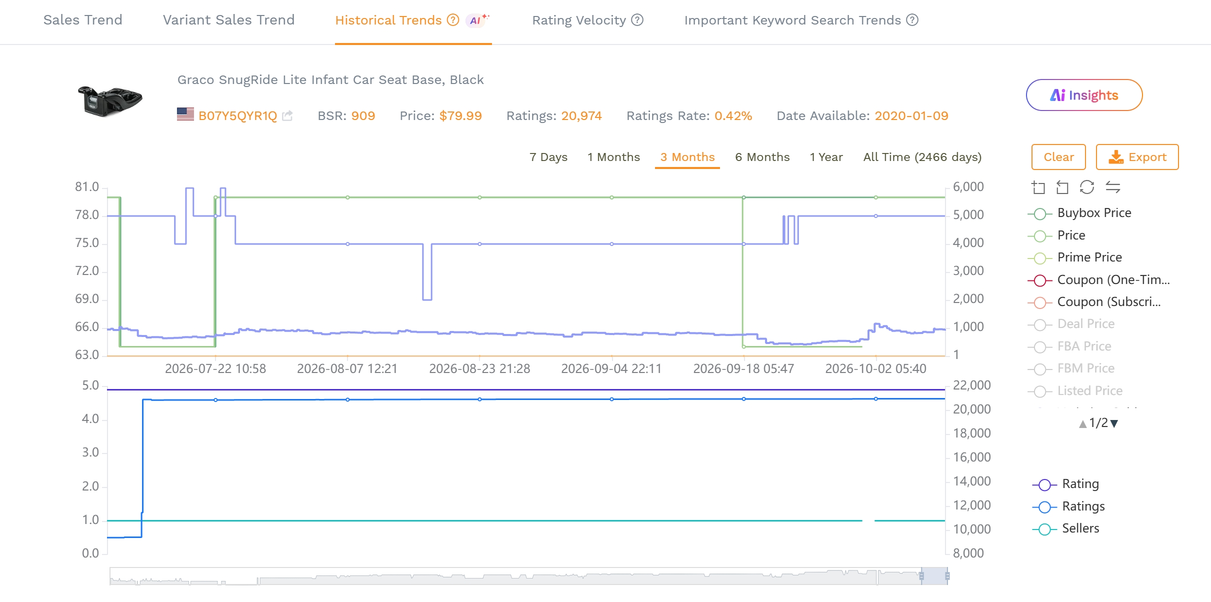Open external link icon next to B07Y5QYR1Q

coord(287,116)
